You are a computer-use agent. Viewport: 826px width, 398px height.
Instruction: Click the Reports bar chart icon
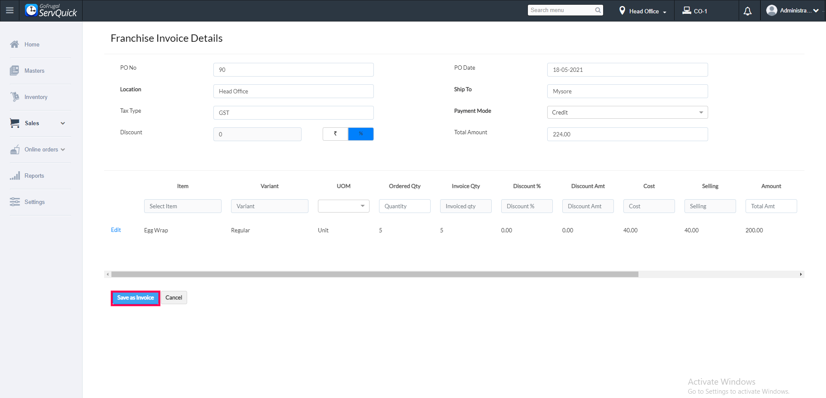pyautogui.click(x=15, y=176)
